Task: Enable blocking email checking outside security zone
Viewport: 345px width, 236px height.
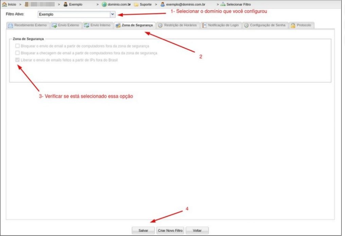Action: tap(17, 53)
